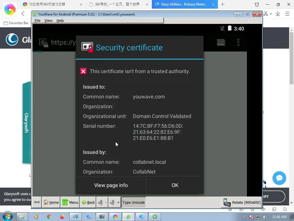
Task: Click the Back button in YouWave toolbar
Action: pyautogui.click(x=88, y=202)
